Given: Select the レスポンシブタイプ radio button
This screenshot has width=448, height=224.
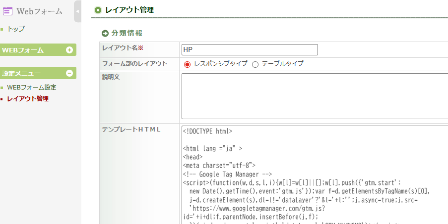Looking at the screenshot, I should (187, 64).
